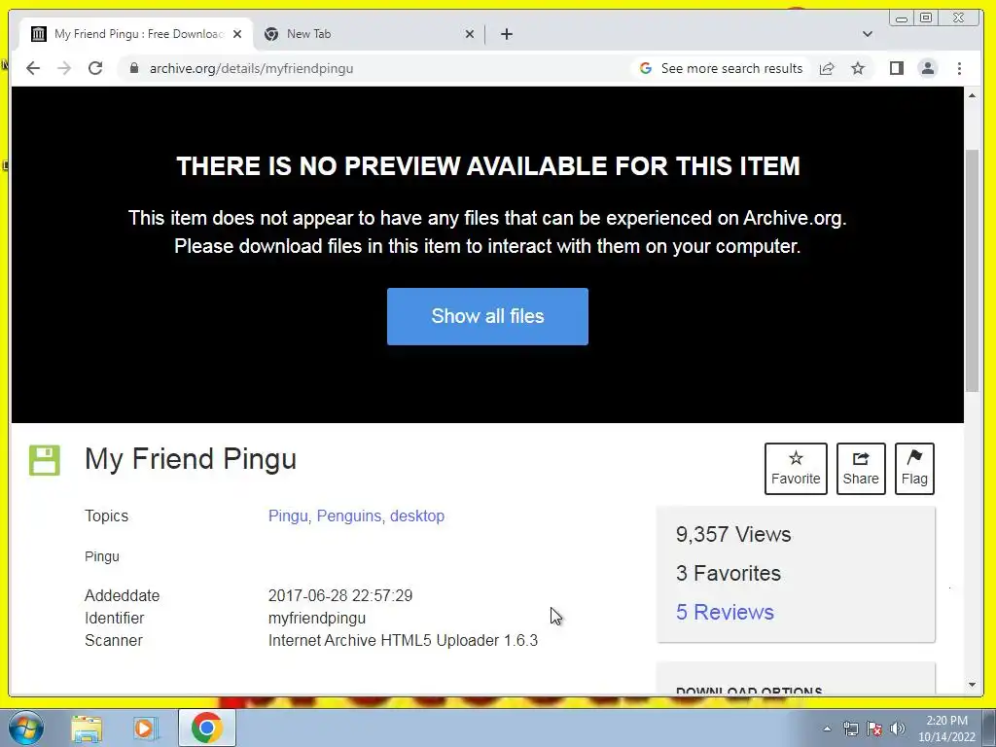The width and height of the screenshot is (996, 747).
Task: Open the Windows Start menu
Action: click(x=25, y=728)
